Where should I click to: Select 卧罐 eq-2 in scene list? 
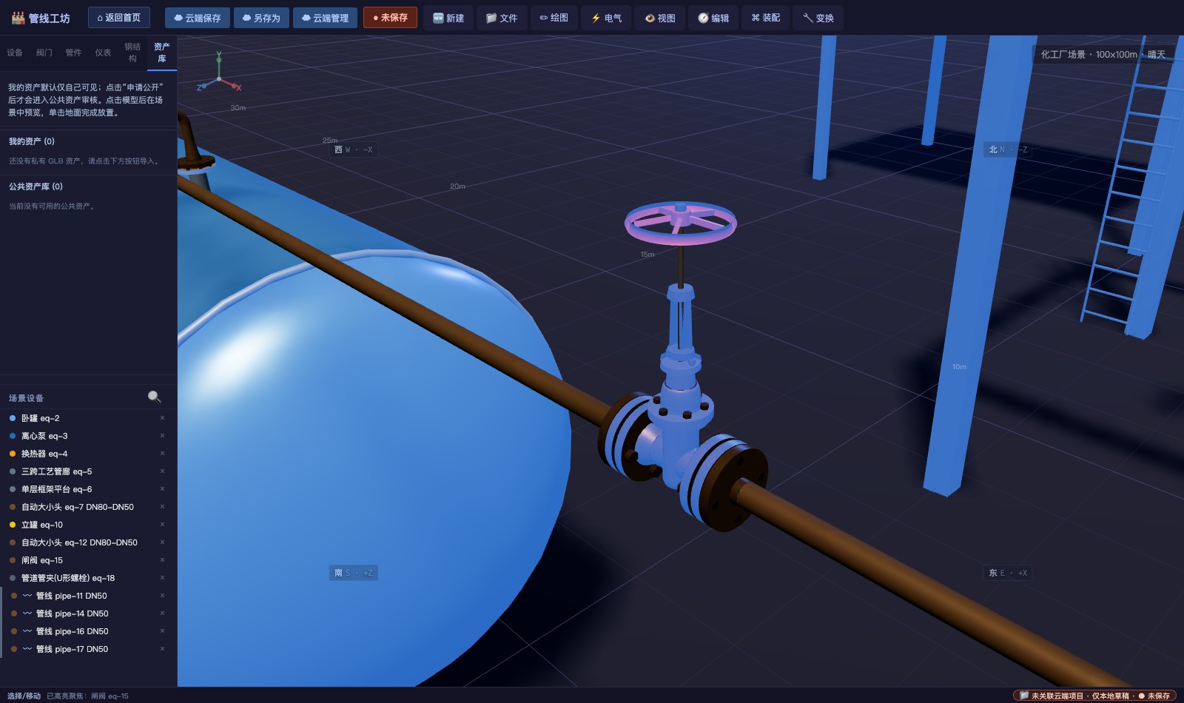88,418
